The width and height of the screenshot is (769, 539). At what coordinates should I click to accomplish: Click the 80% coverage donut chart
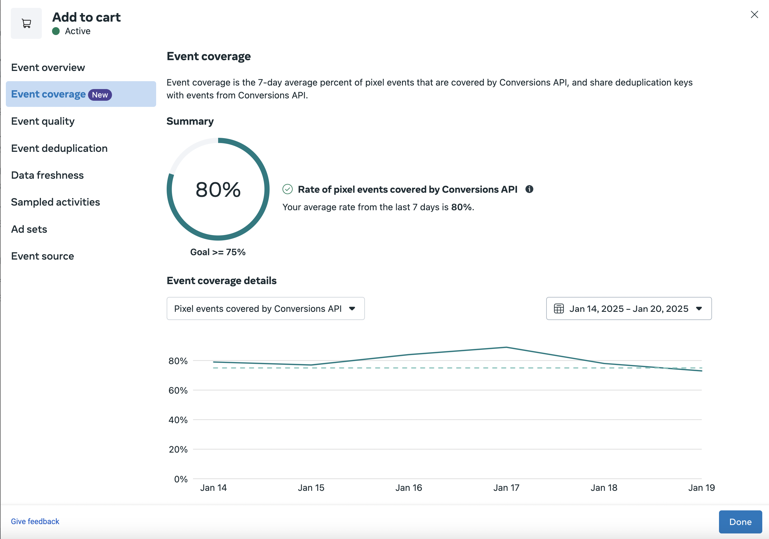tap(218, 189)
